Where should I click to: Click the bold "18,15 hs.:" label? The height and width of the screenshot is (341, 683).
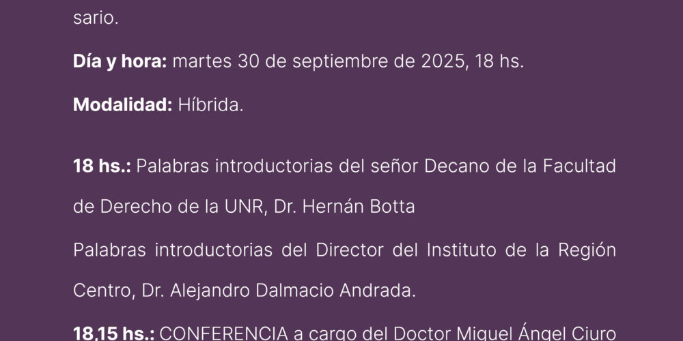[x=113, y=333]
